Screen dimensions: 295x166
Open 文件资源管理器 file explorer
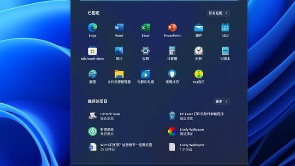pos(119,74)
